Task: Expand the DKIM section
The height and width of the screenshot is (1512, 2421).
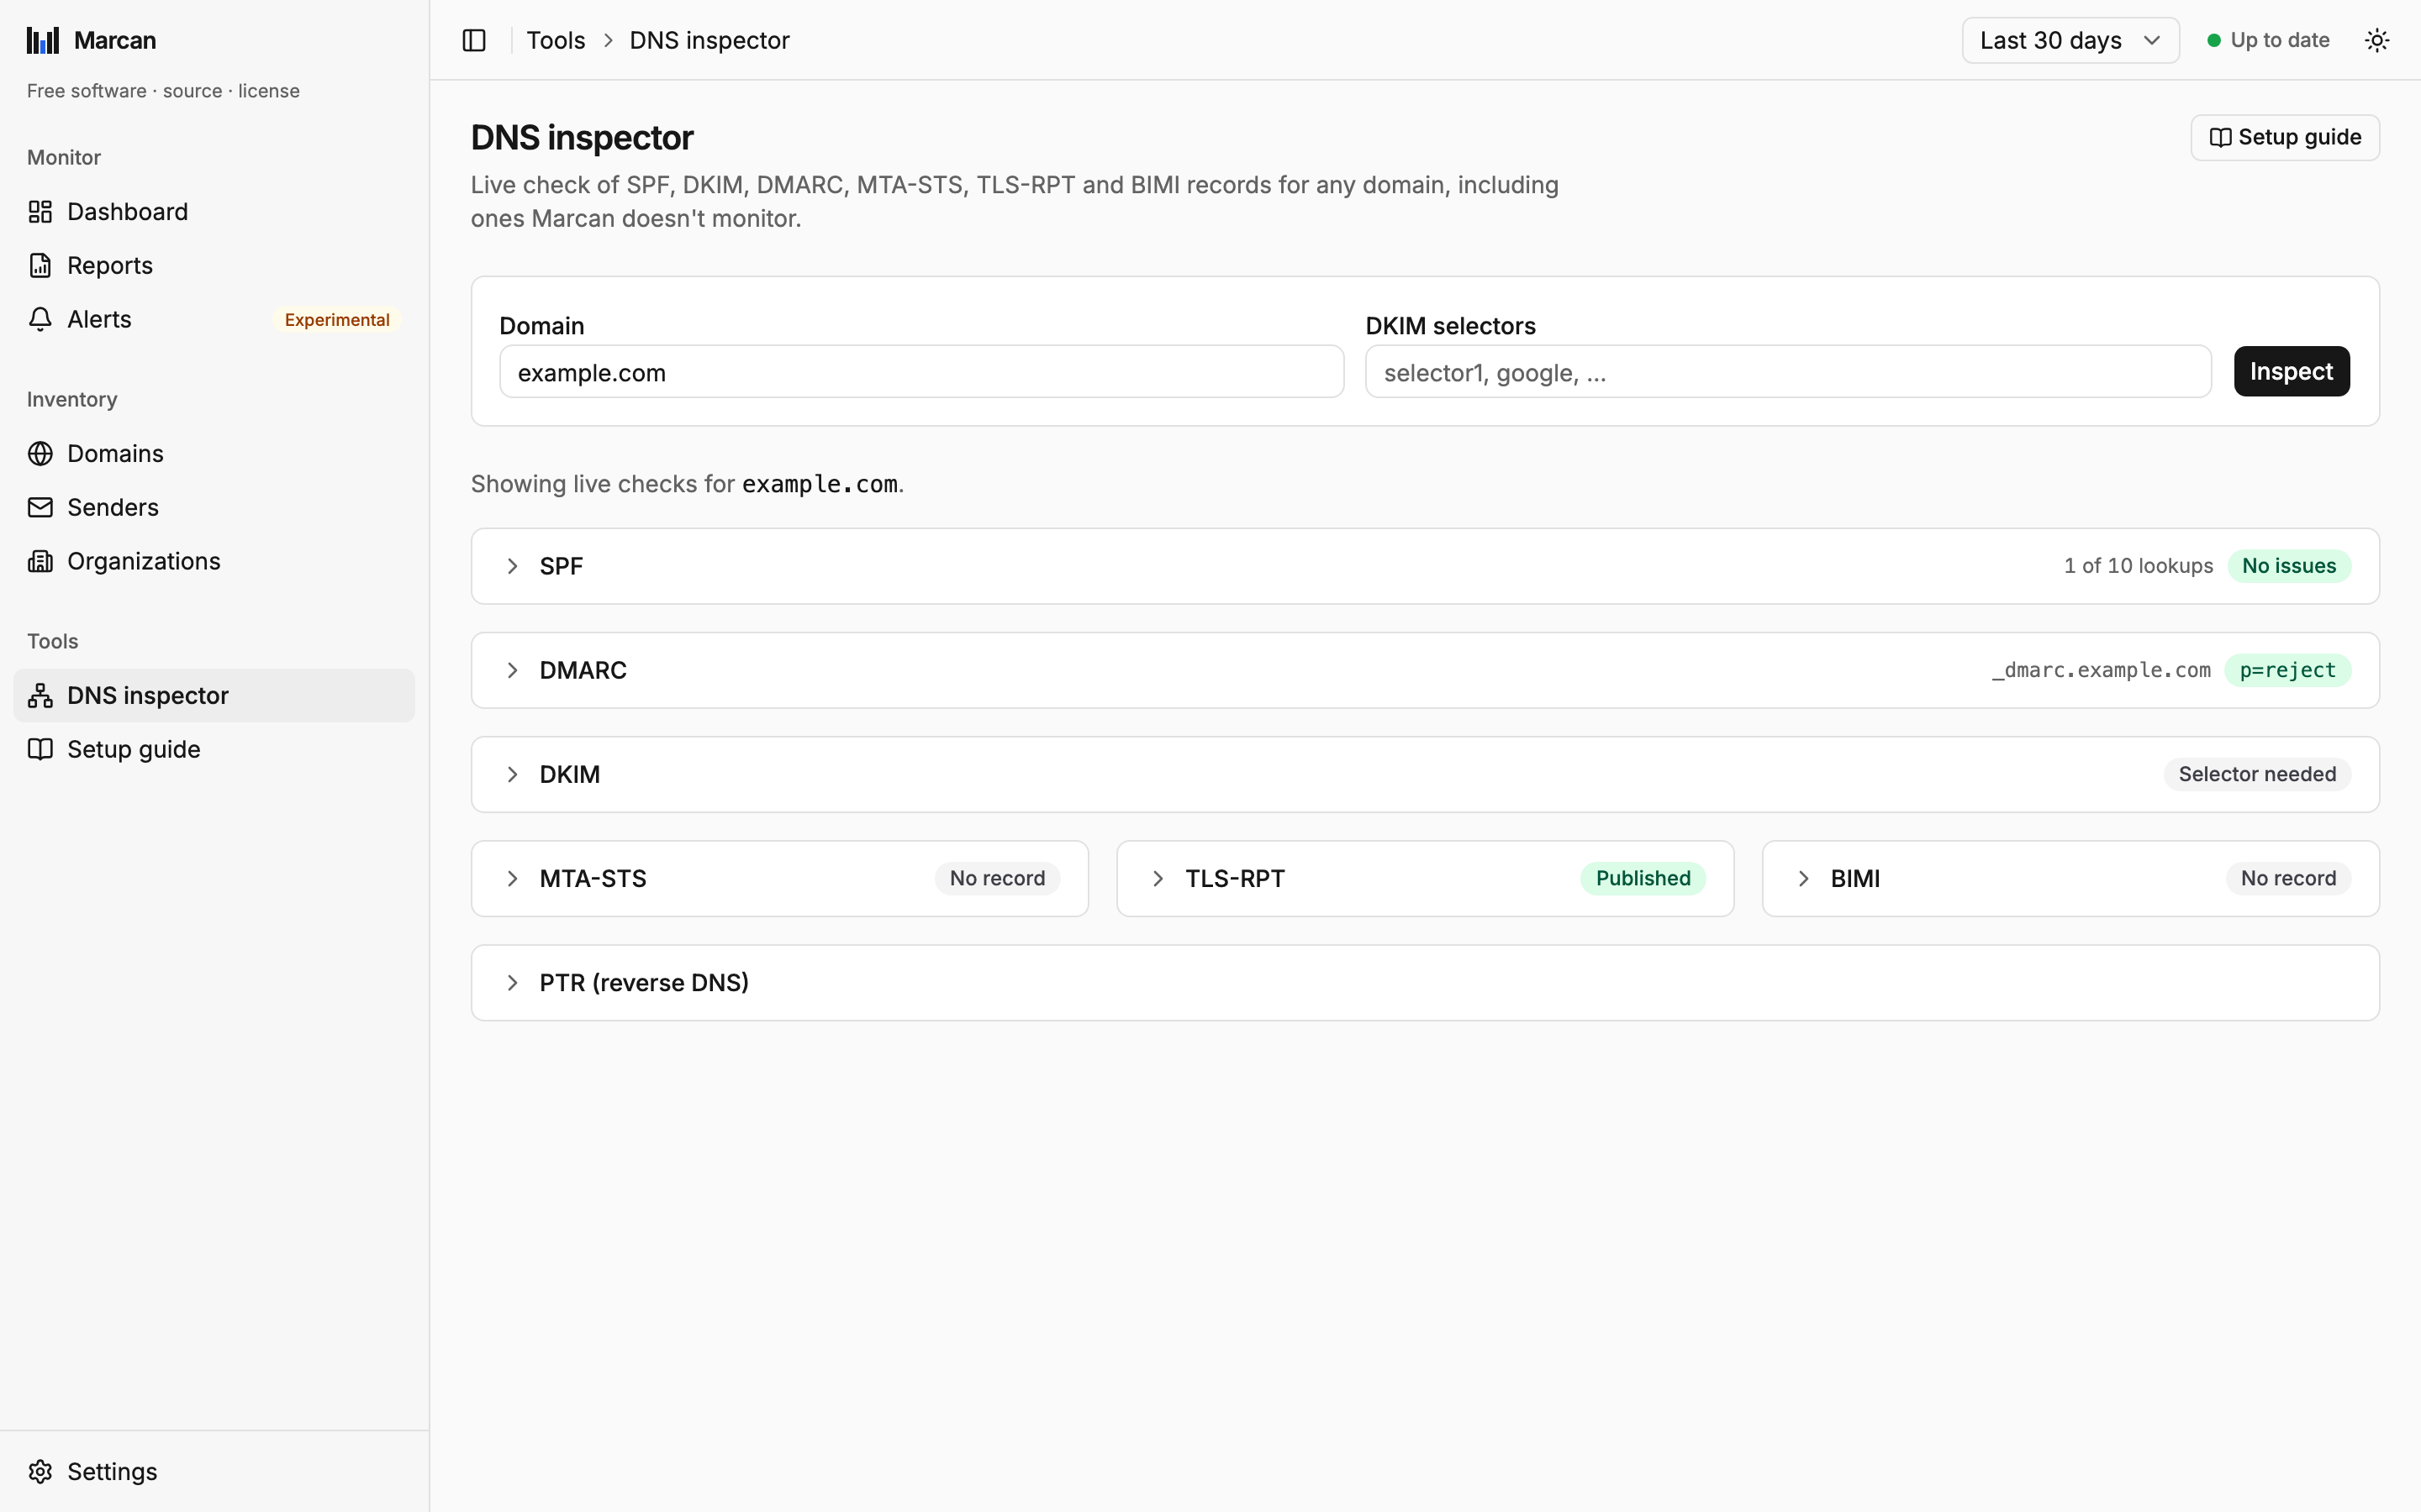Action: coord(1425,774)
